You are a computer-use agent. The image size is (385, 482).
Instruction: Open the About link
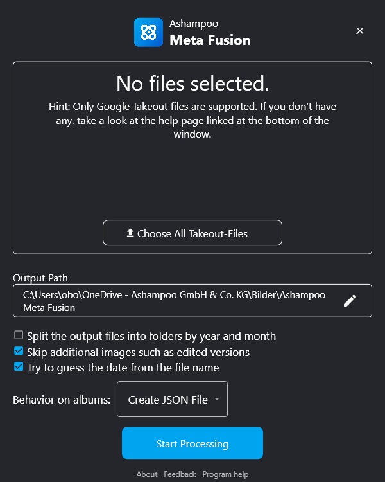click(x=147, y=474)
